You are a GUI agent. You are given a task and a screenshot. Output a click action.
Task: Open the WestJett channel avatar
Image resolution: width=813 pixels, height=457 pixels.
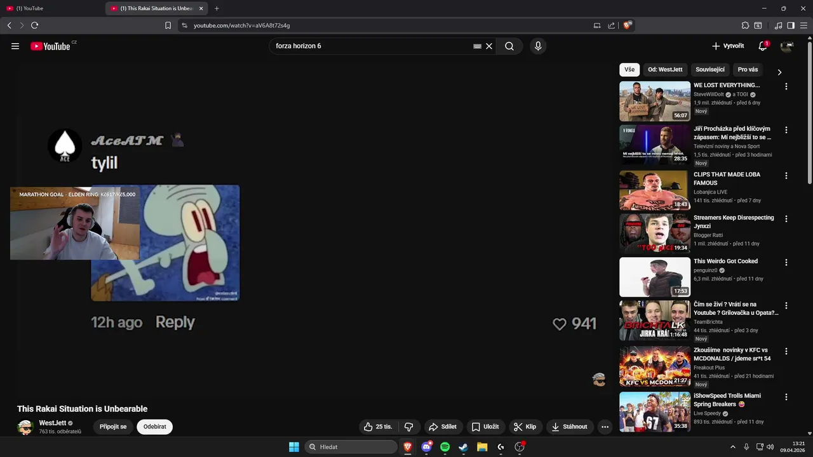[x=25, y=427]
